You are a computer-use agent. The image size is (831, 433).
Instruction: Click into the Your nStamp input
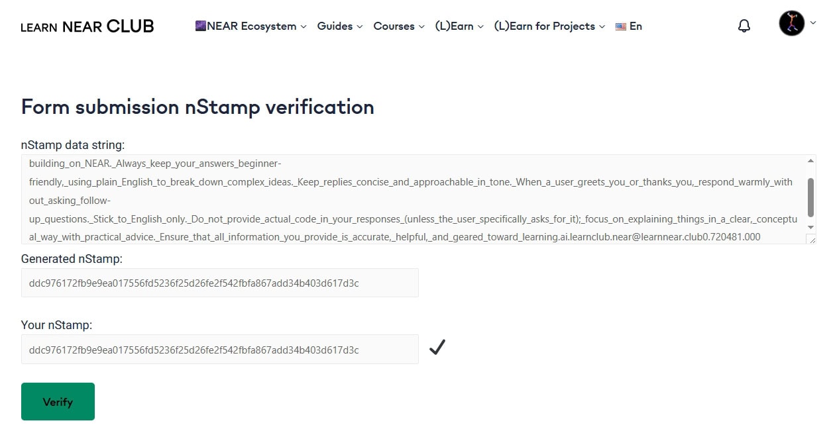click(219, 350)
